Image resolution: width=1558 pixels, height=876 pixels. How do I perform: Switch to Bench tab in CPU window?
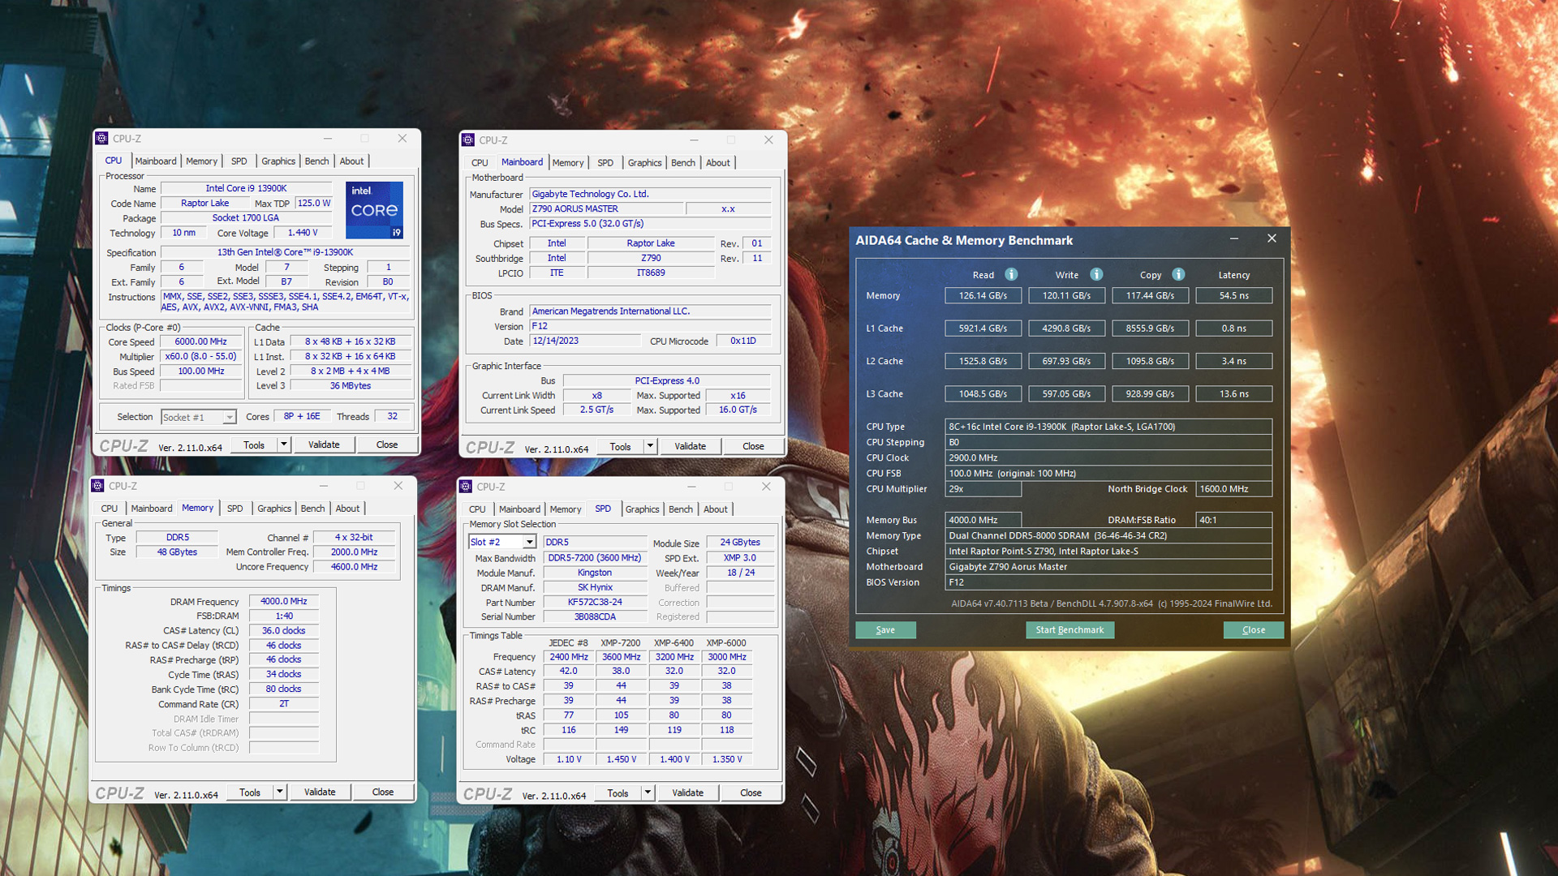[316, 161]
